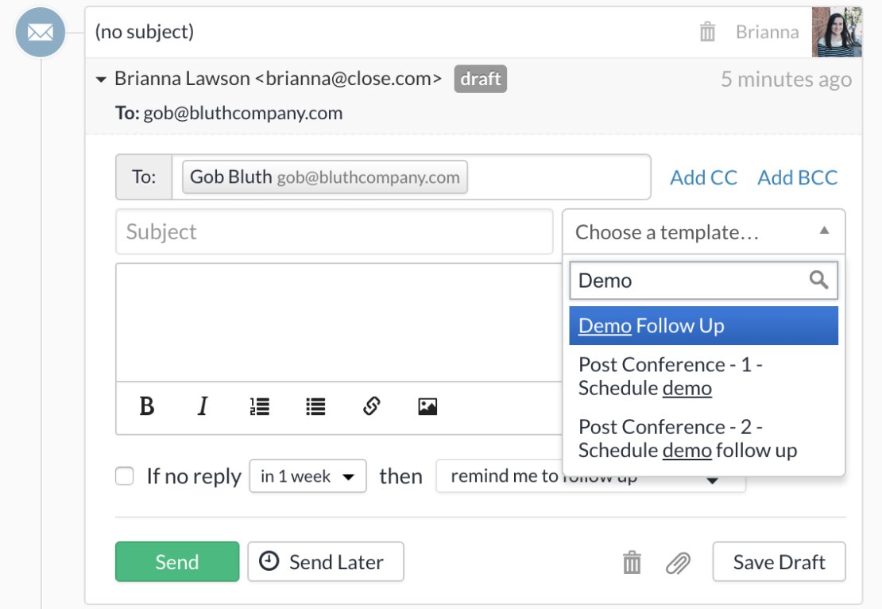Click the Bold formatting icon
The image size is (882, 609).
coord(147,407)
